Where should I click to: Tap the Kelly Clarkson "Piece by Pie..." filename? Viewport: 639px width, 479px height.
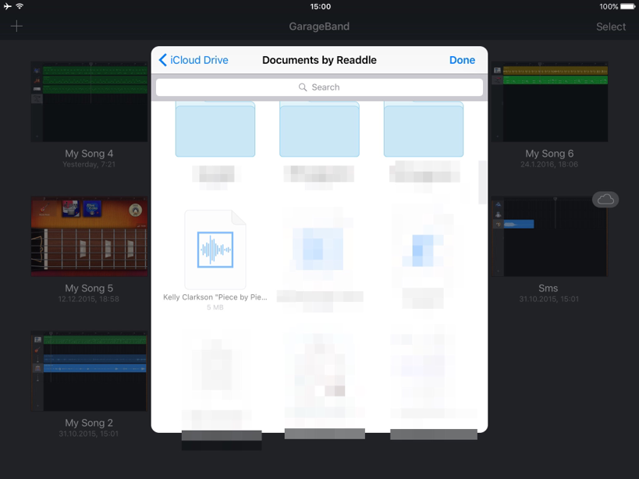pos(215,297)
